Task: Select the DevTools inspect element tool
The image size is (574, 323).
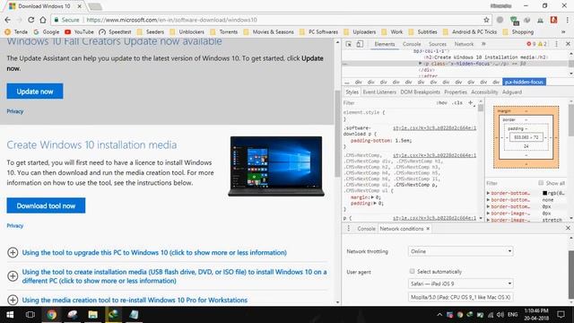Action: coord(349,44)
